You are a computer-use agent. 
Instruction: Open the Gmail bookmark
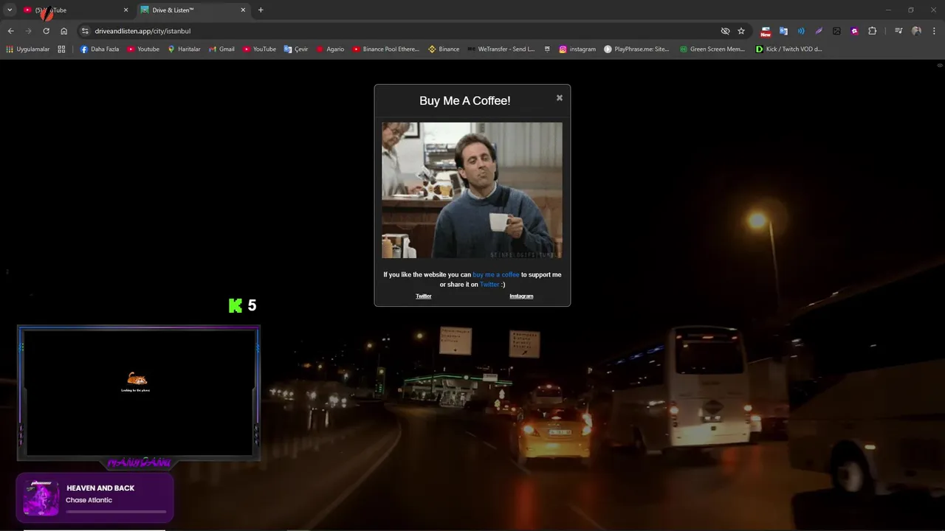coord(221,49)
